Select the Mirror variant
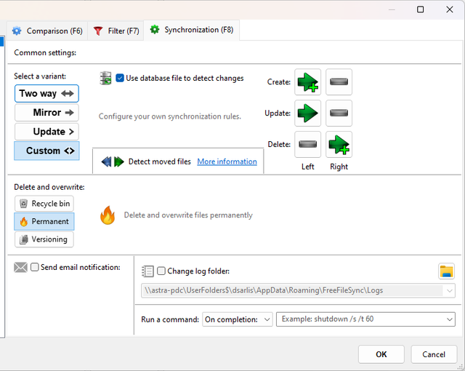Viewport: 465px width, 371px height. [x=46, y=113]
